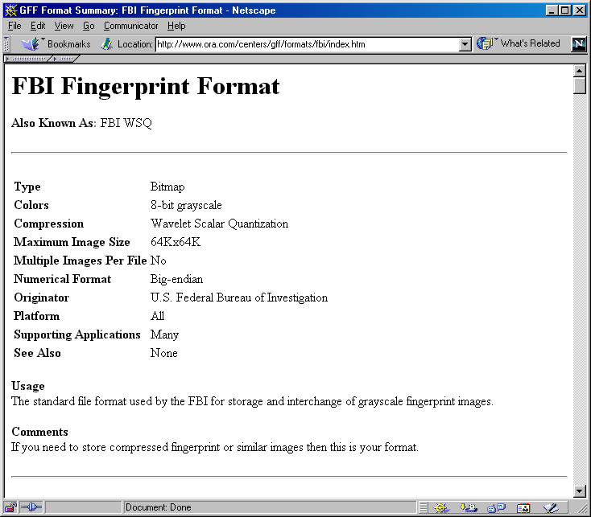Click the Netscape N logo icon

[x=579, y=44]
